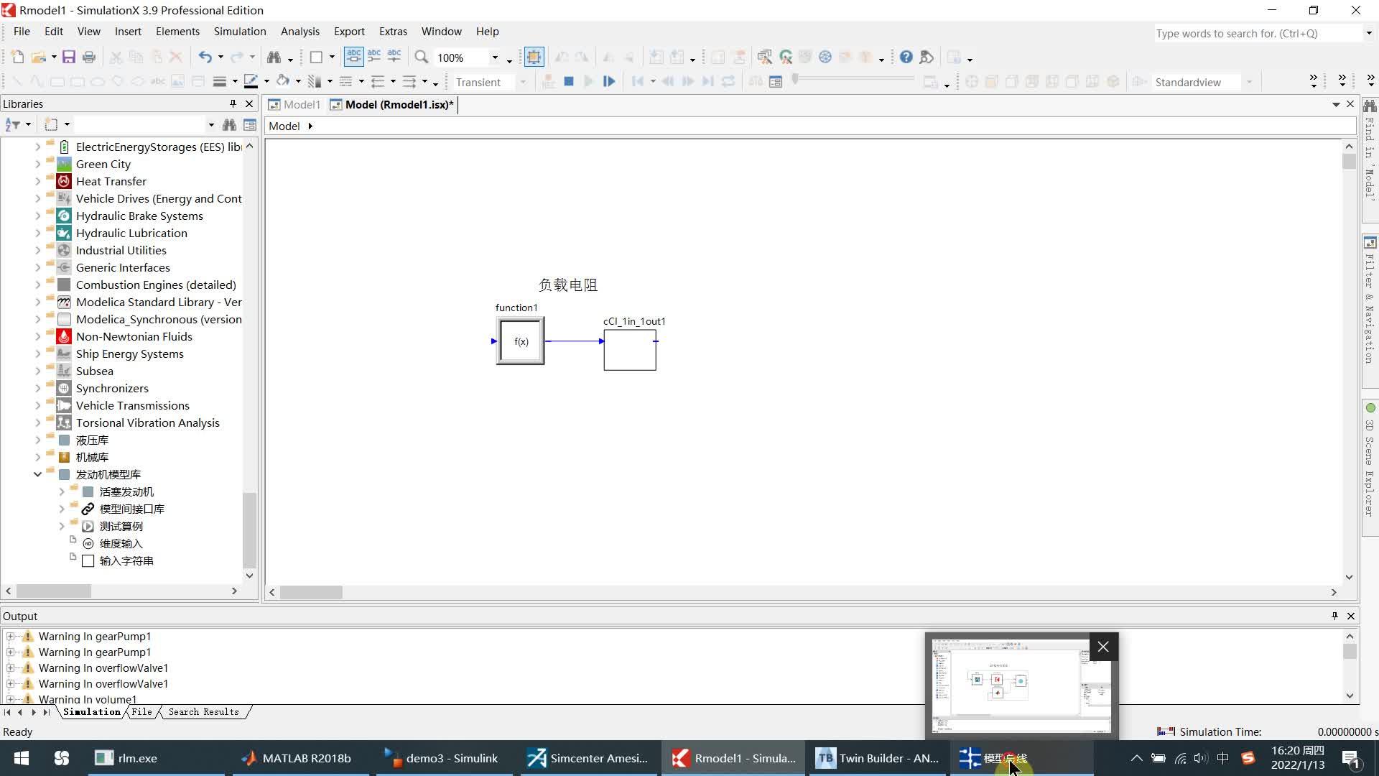
Task: Open the zoom percentage dropdown
Action: tap(495, 57)
